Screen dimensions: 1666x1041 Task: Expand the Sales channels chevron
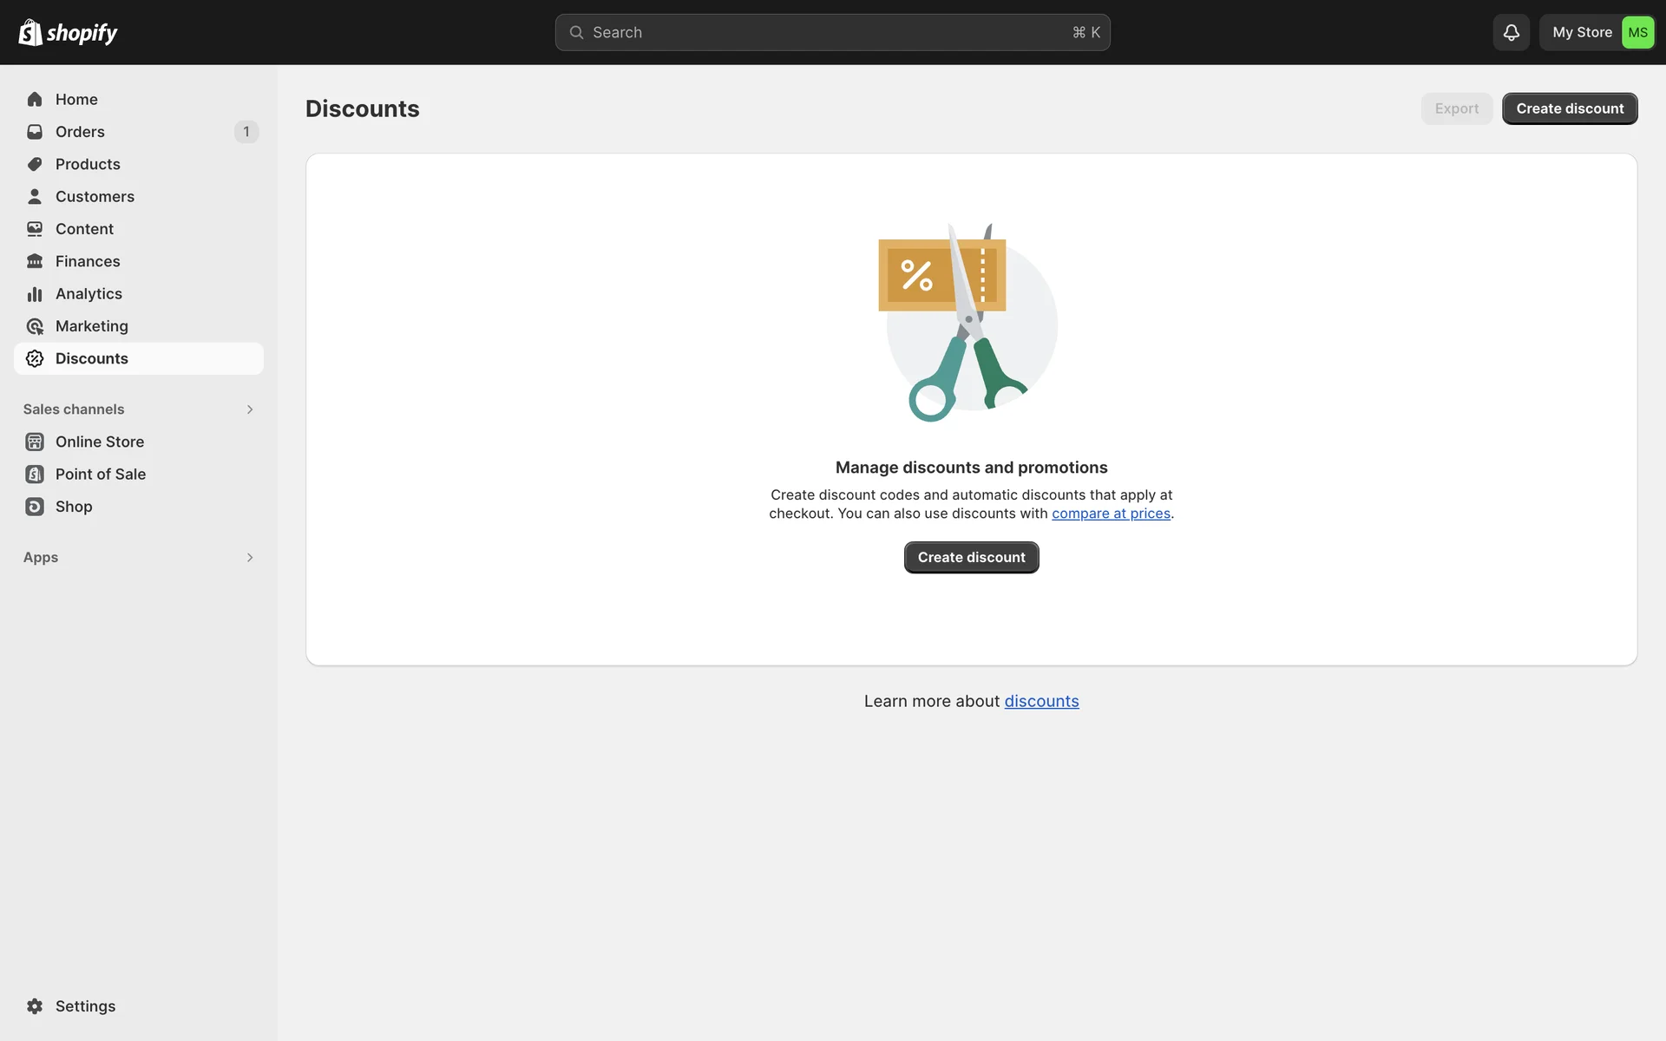pos(250,409)
